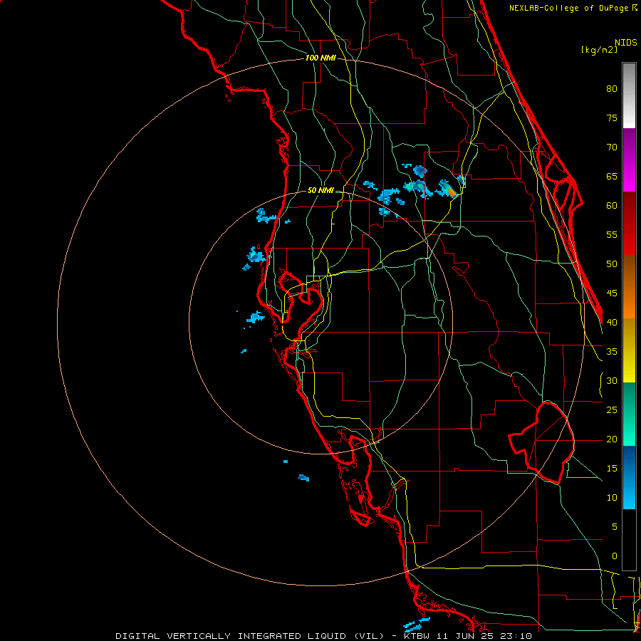Pick the yellow-olive segment of the color bar
This screenshot has width=641, height=641.
[x=629, y=350]
